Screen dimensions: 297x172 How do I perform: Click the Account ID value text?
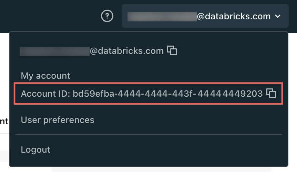click(168, 94)
